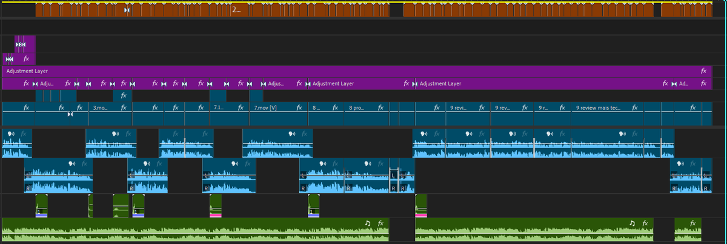Click music note icon on the second music clip
The image size is (727, 244).
coord(632,223)
